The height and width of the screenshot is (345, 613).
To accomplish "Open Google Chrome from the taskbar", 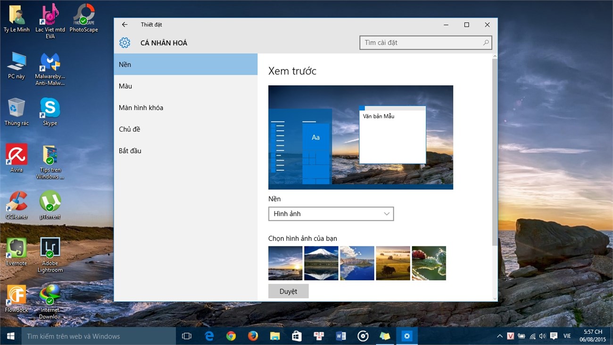I will [x=231, y=336].
